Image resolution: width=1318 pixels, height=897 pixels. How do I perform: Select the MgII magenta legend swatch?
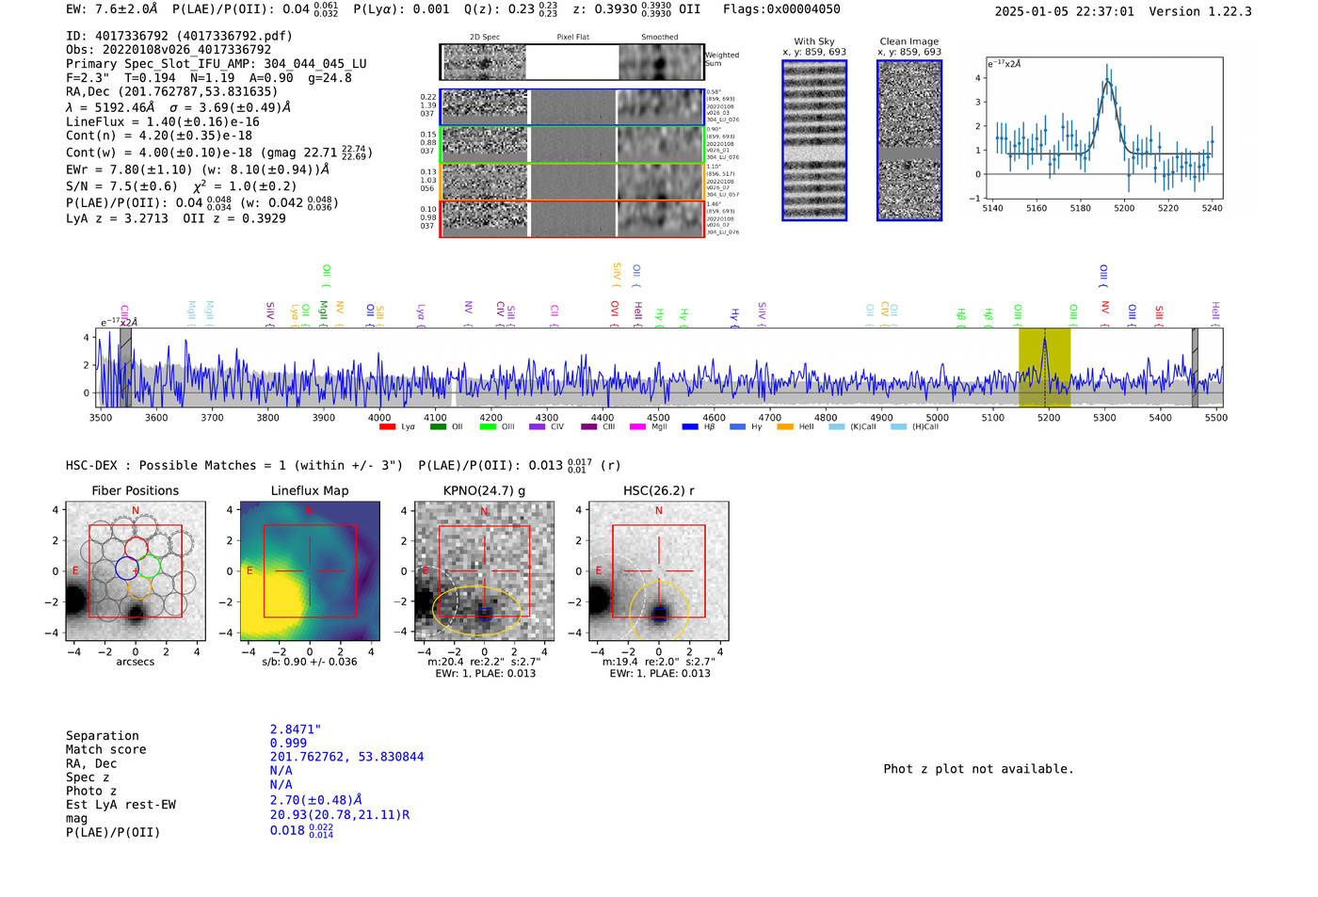[637, 426]
